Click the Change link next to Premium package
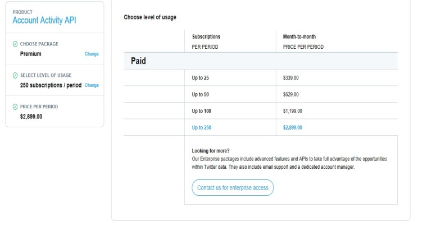This screenshot has width=427, height=240. (92, 54)
